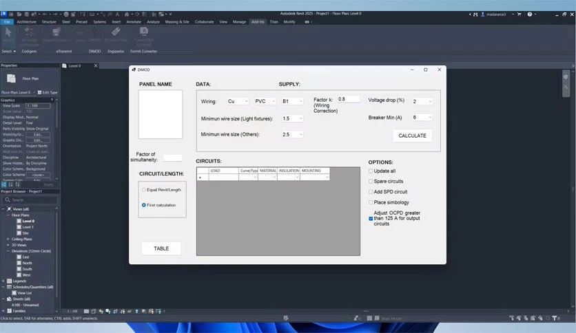Image resolution: width=576 pixels, height=333 pixels.
Task: Open the Annotate ribbon tab
Action: (x=134, y=22)
